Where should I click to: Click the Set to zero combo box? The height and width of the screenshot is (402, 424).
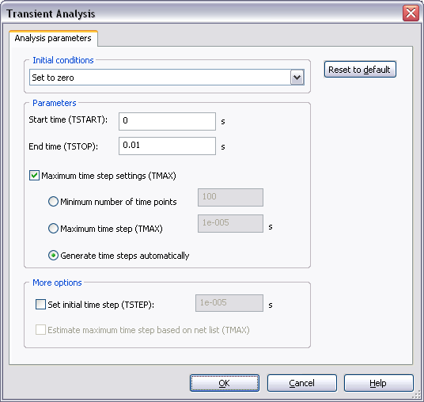point(167,78)
